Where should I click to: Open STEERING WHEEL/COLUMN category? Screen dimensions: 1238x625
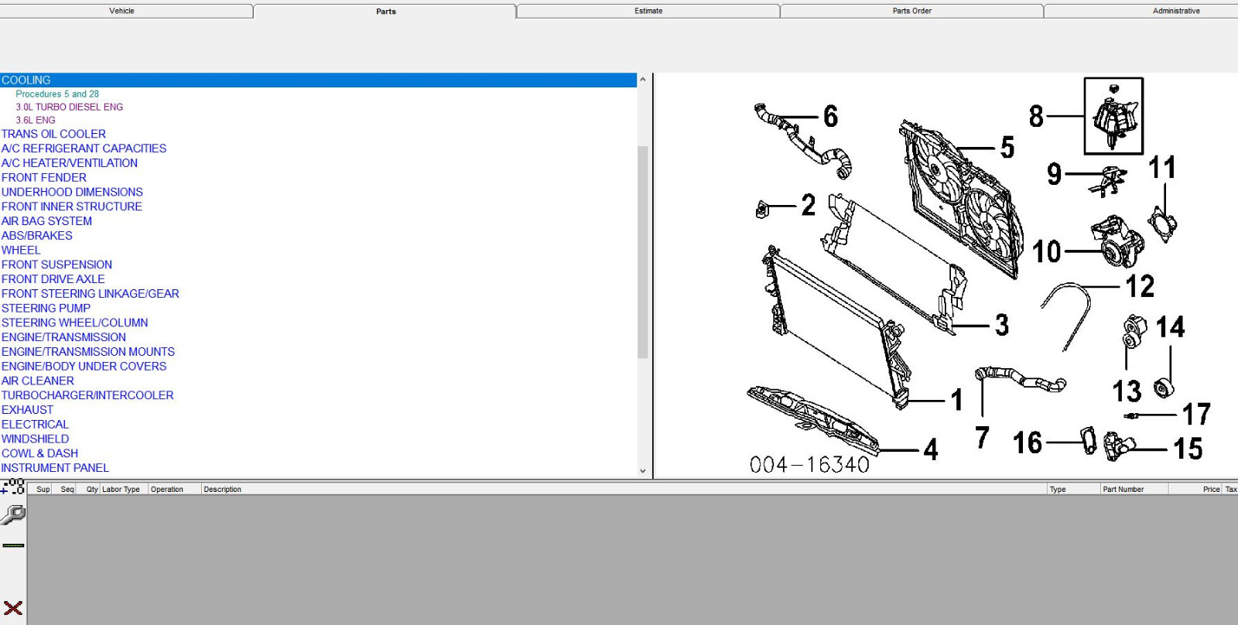tap(74, 323)
